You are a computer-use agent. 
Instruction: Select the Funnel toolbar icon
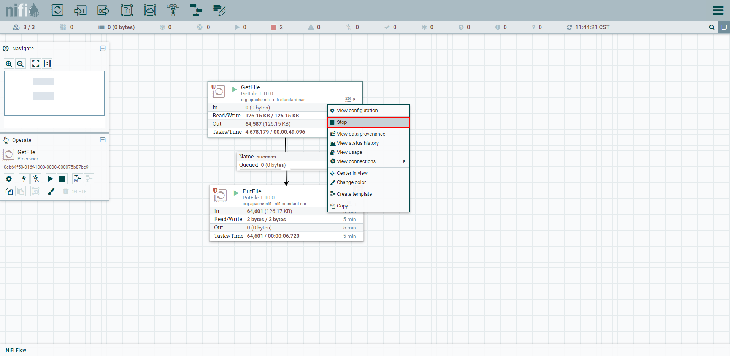click(x=173, y=10)
